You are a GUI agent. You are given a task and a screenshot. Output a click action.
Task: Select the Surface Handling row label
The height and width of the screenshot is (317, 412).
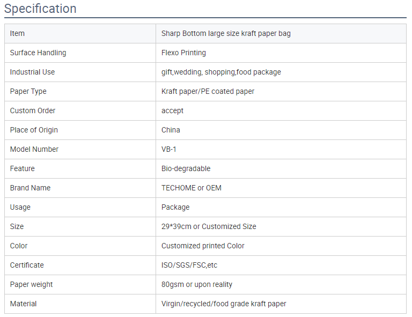[x=38, y=53]
